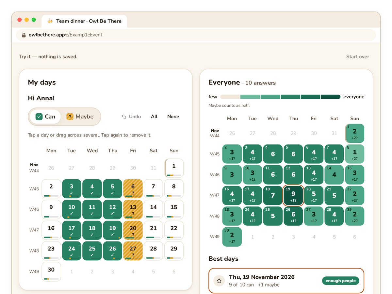Screen dimensions: 392x294
Task: Click the Start over link
Action: [x=358, y=57]
